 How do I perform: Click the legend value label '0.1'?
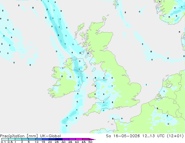click(x=3, y=142)
